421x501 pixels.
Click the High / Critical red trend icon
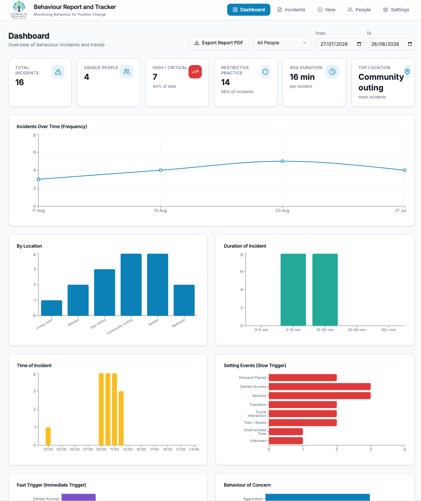pyautogui.click(x=195, y=72)
